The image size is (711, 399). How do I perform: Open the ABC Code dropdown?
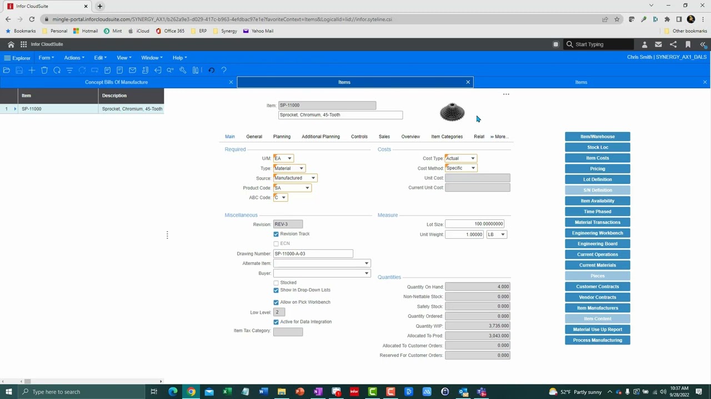283,198
